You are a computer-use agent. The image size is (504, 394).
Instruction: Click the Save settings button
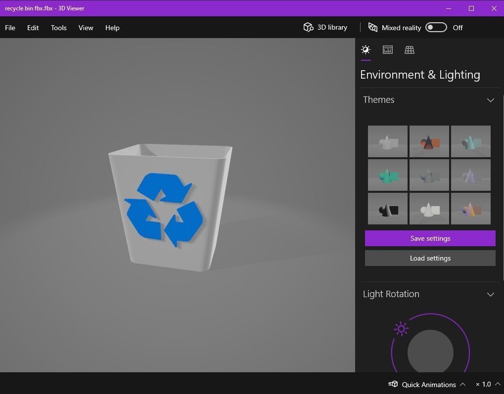pos(430,238)
